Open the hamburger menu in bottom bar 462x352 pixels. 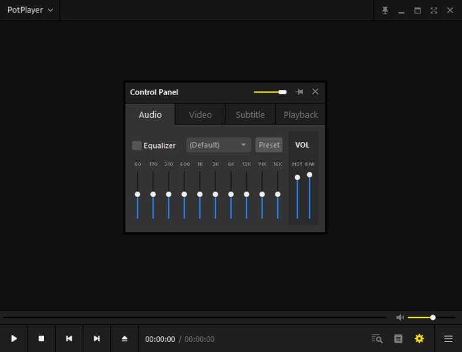448,339
